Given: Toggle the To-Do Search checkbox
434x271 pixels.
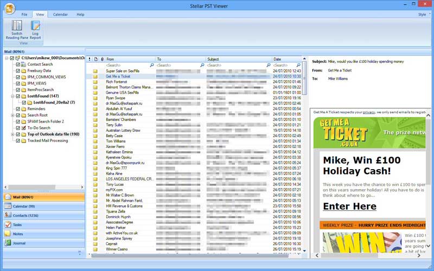Looking at the screenshot, I should pyautogui.click(x=18, y=128).
